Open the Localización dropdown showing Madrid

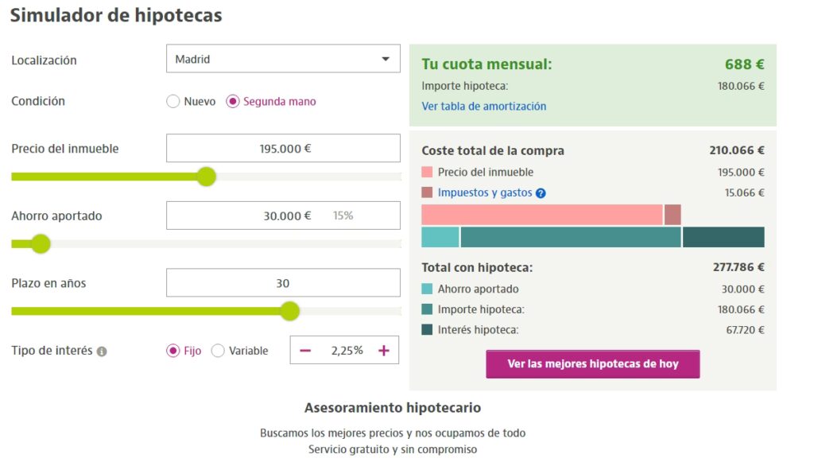pos(283,59)
